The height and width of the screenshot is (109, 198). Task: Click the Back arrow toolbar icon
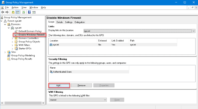click(x=2, y=12)
